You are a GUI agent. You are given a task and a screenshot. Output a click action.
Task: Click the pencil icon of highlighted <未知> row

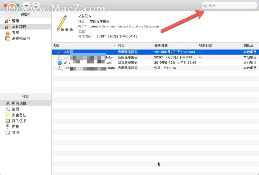coord(59,52)
